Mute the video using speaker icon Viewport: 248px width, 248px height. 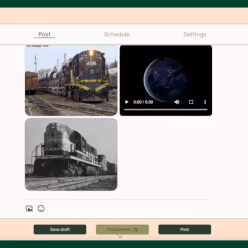point(177,102)
